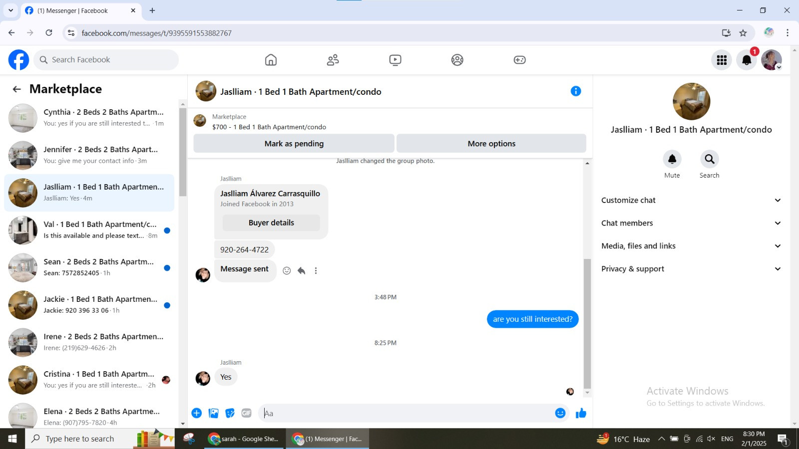Viewport: 799px width, 449px height.
Task: Click the install app icon in address bar
Action: point(726,33)
